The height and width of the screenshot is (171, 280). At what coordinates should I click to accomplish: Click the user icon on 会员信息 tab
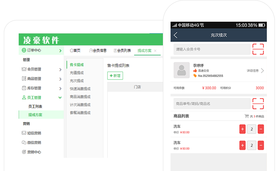point(91,51)
